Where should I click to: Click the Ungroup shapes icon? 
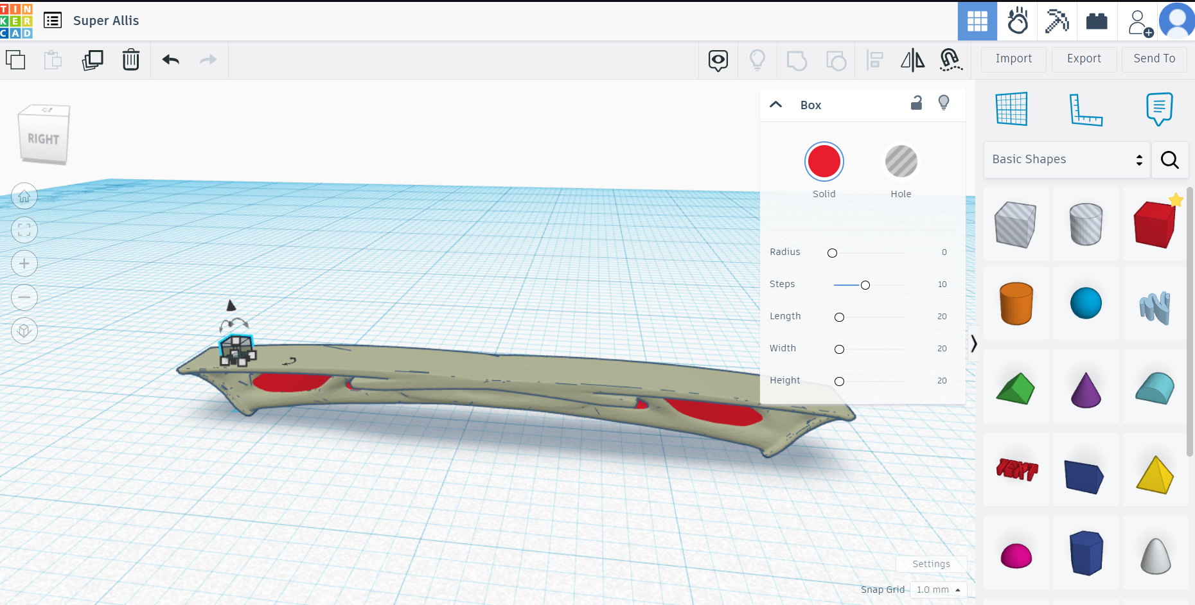tap(836, 60)
